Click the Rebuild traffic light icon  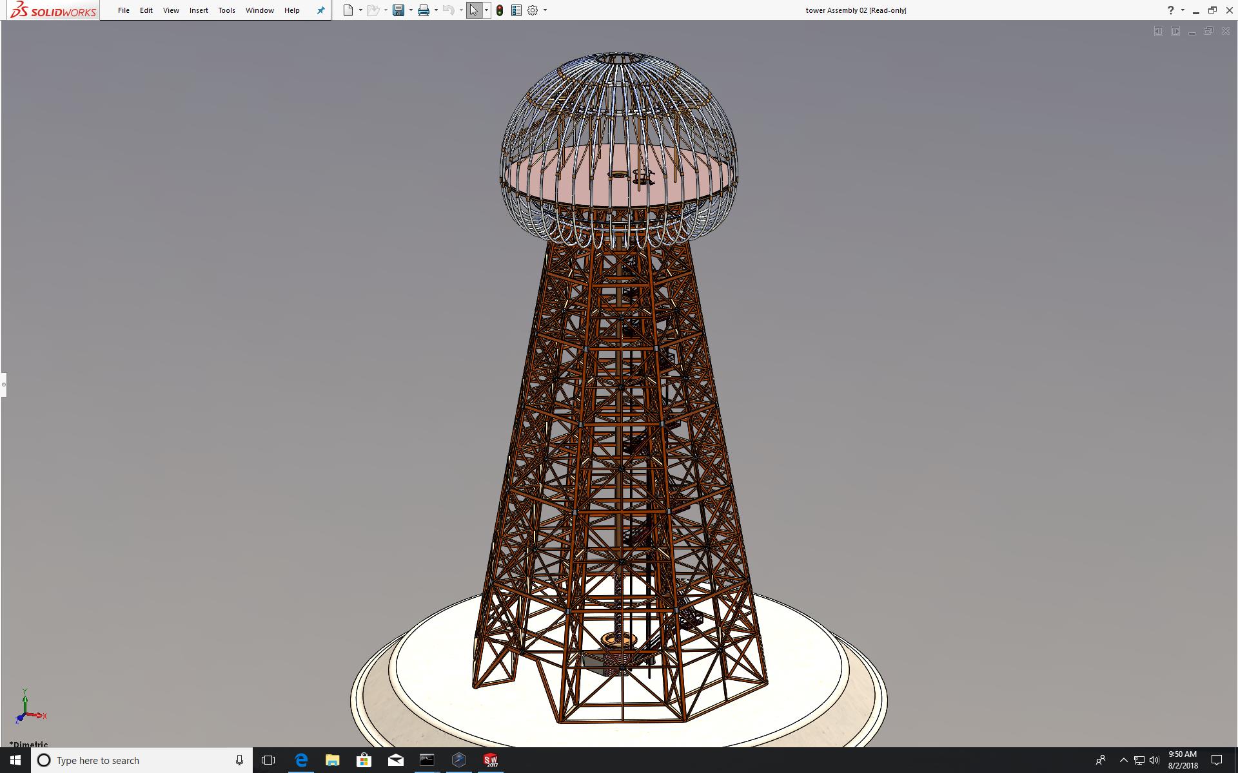(x=500, y=10)
